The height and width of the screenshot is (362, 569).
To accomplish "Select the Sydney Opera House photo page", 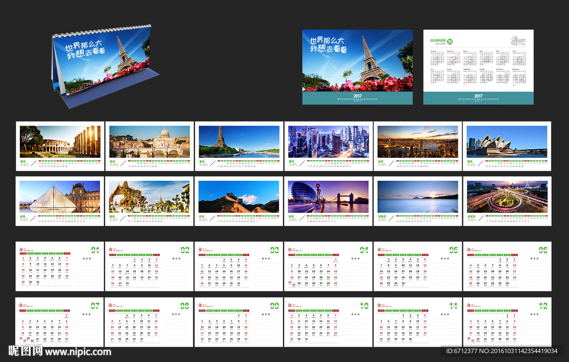I will coord(507,146).
